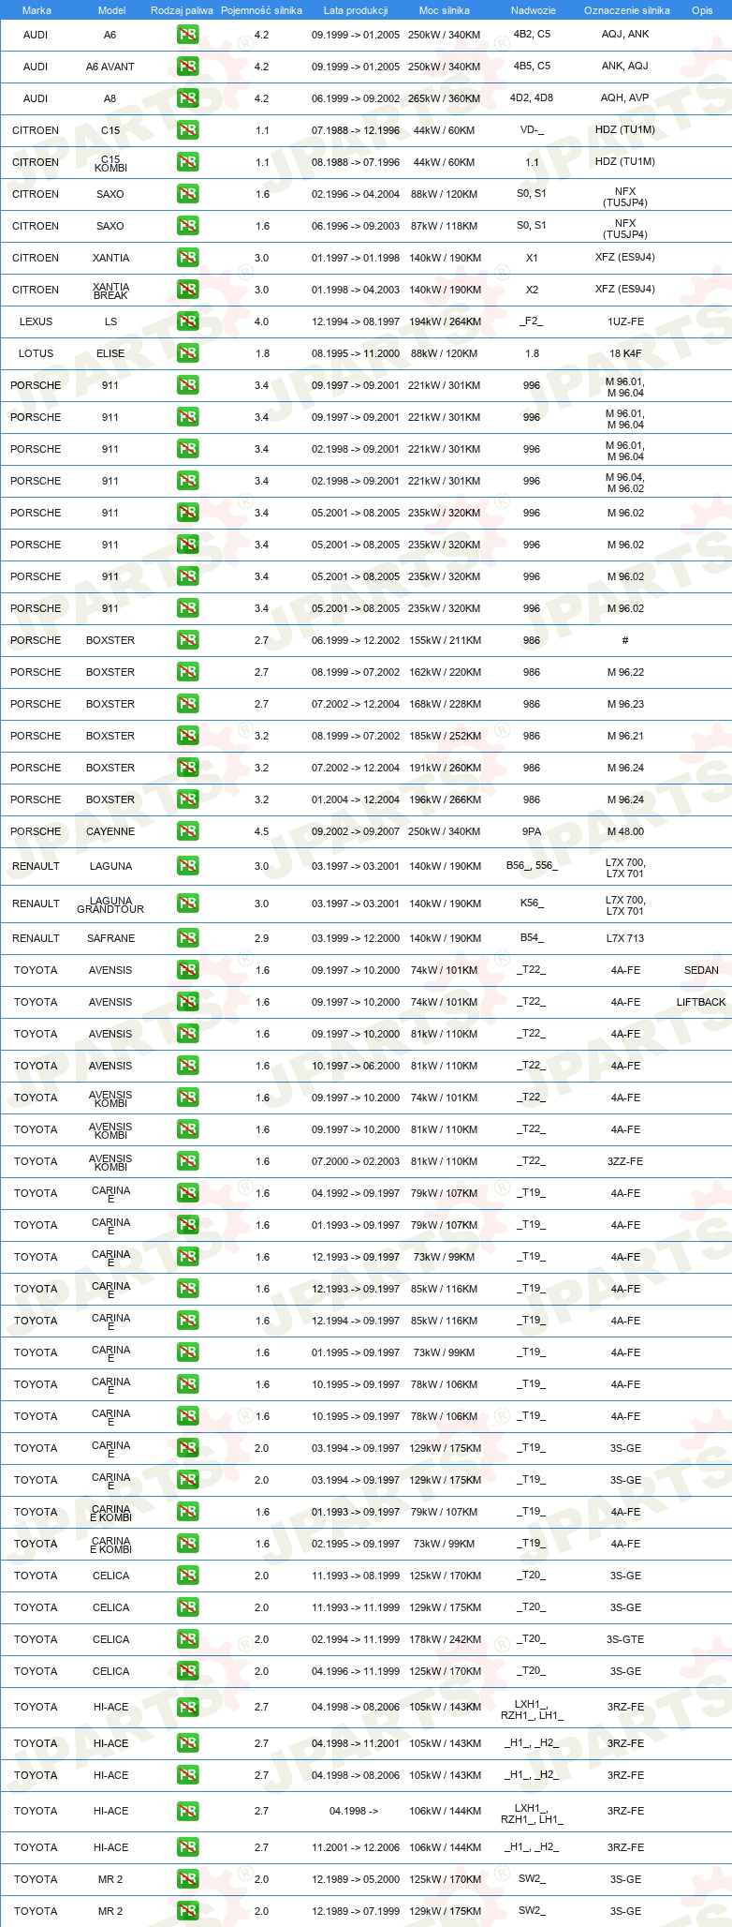Click the ELISE model cell
732x1927 pixels.
(110, 353)
